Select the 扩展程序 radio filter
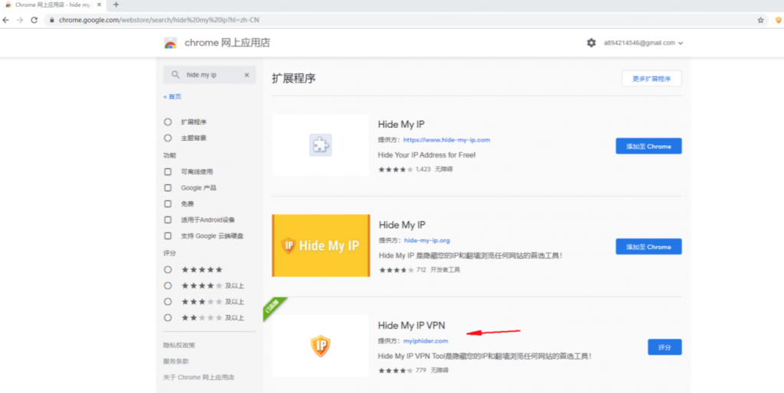This screenshot has width=784, height=393. pyautogui.click(x=168, y=122)
